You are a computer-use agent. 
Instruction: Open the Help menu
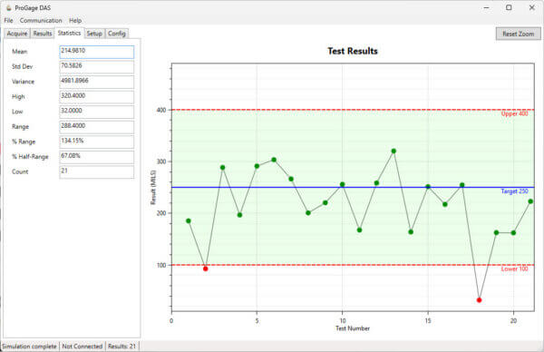click(x=75, y=21)
